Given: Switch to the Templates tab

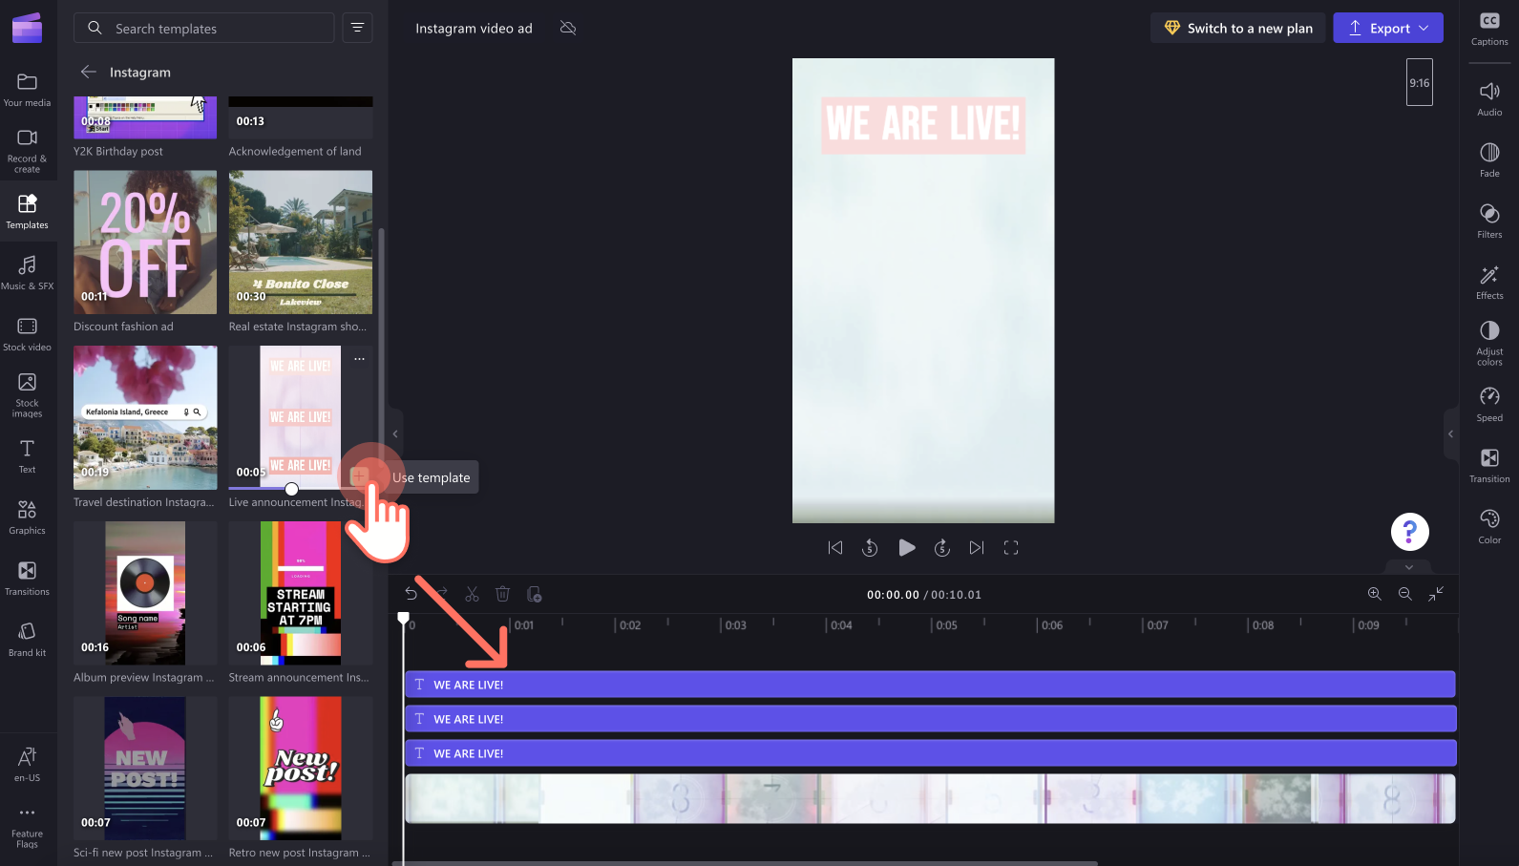Looking at the screenshot, I should (27, 211).
